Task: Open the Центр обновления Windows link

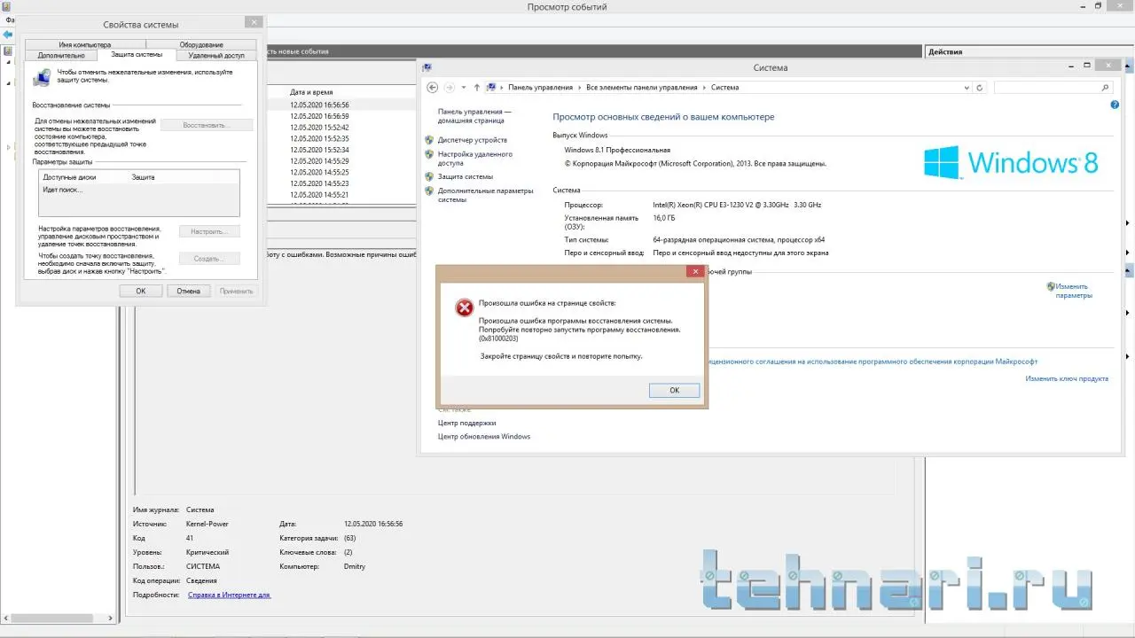Action: [484, 436]
